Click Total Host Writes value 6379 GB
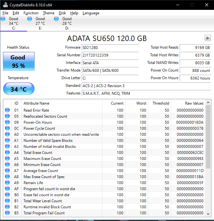This screenshot has height=221, width=214. (x=195, y=55)
